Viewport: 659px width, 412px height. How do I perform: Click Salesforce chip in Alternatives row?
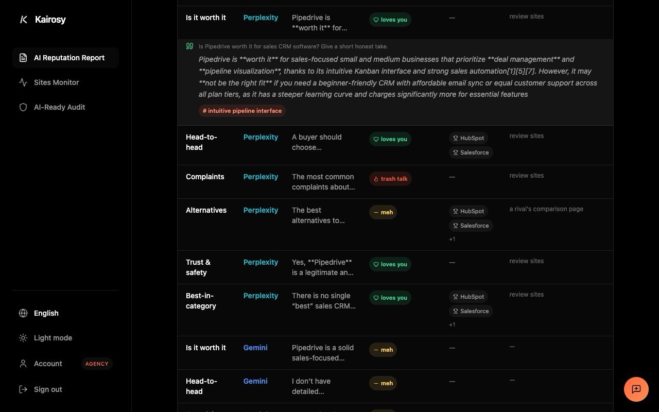pos(471,226)
